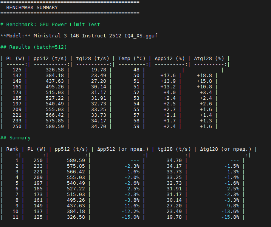
Task: Click rank 1 in the Summary table
Action: point(17,161)
